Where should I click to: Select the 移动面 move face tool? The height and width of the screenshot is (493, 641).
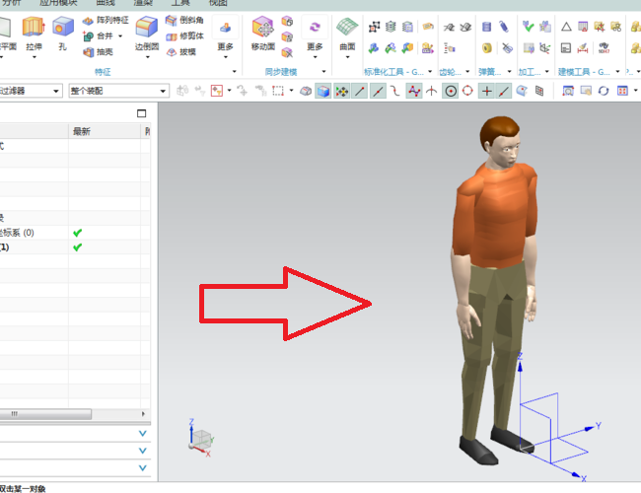(x=262, y=35)
